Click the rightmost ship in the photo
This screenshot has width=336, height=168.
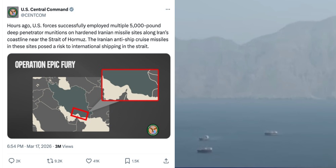click(271, 133)
